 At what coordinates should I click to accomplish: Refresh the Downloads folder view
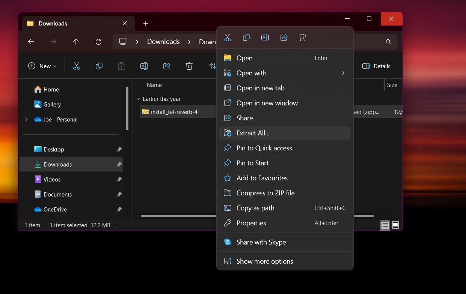(98, 42)
